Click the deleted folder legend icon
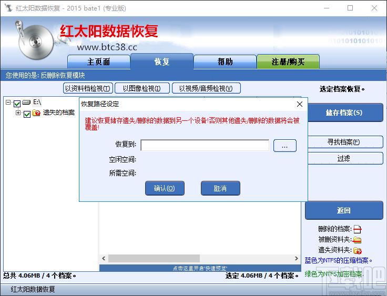 [x=357, y=240]
